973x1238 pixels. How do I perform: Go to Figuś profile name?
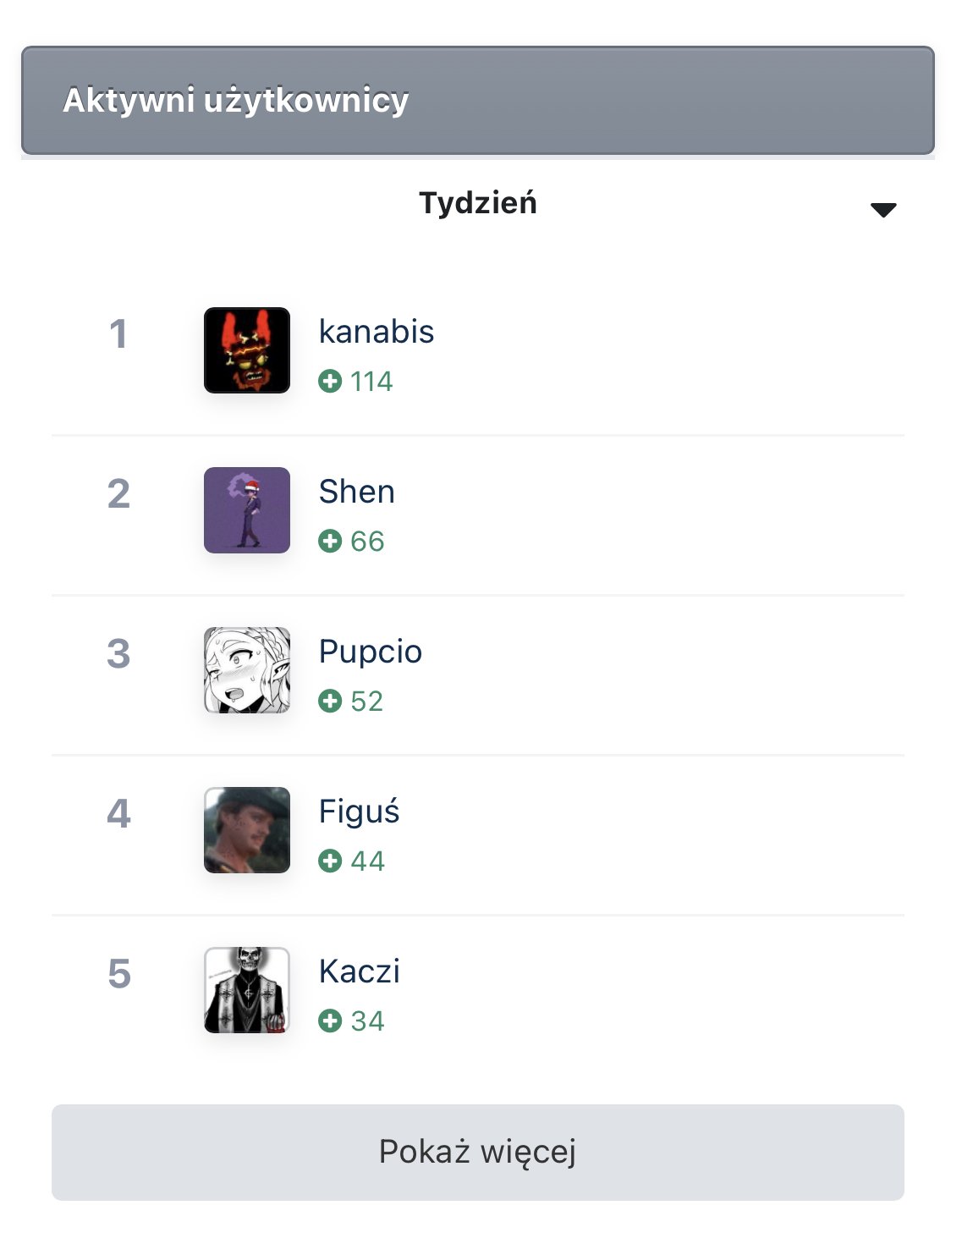coord(359,812)
